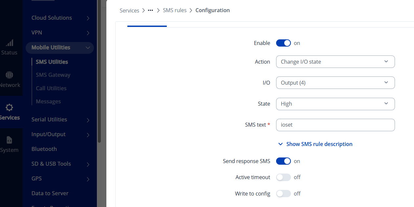Open the State dropdown
Screen dimensions: 414x207
(x=335, y=104)
